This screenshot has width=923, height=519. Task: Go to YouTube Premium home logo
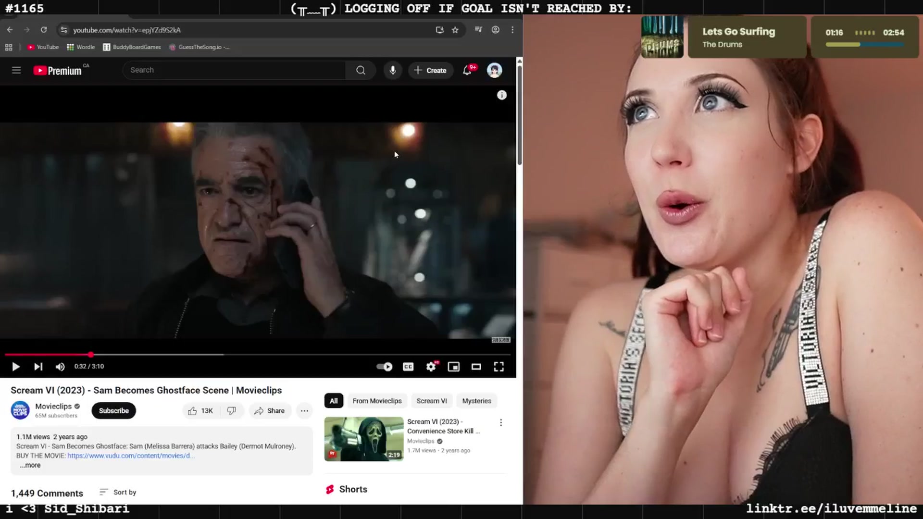tap(58, 71)
